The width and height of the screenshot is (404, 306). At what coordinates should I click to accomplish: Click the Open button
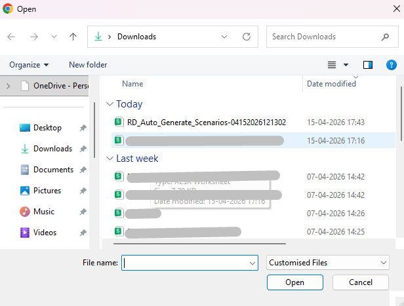294,282
